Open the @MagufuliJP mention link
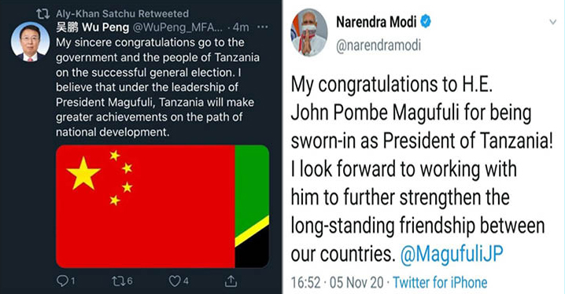 (452, 254)
